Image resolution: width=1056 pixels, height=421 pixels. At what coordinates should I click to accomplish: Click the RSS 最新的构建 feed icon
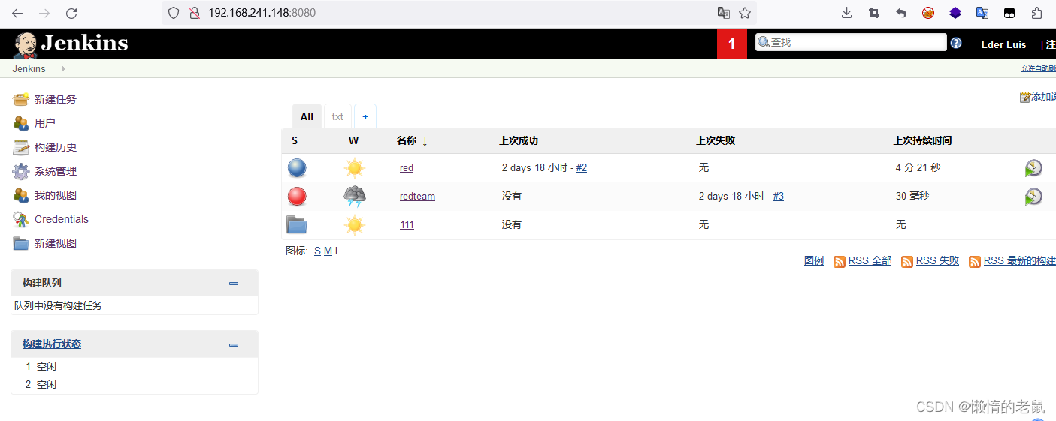[x=975, y=262]
